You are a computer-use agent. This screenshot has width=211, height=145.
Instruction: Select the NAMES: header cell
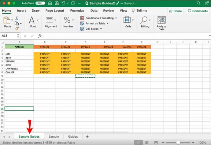pos(19,47)
